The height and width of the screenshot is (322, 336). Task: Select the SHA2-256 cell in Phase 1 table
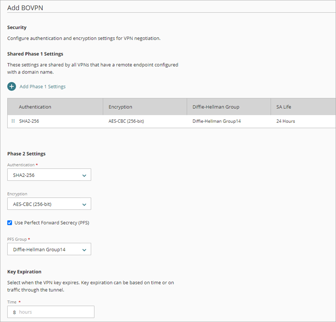pos(29,121)
